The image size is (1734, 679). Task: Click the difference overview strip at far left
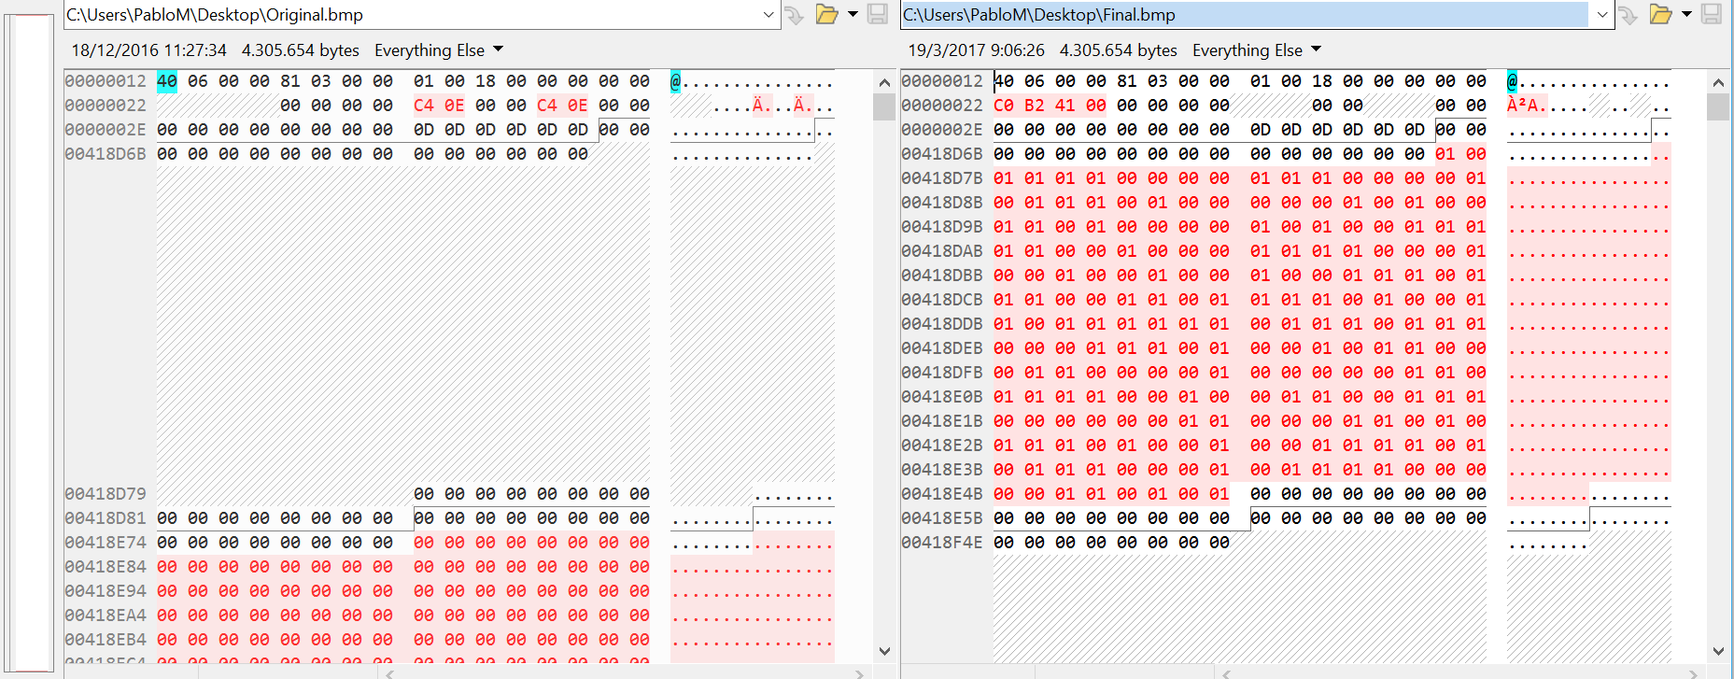tap(30, 341)
